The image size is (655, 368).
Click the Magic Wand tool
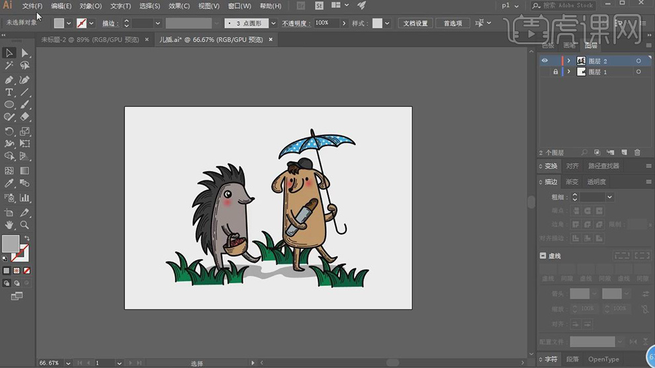tap(9, 65)
